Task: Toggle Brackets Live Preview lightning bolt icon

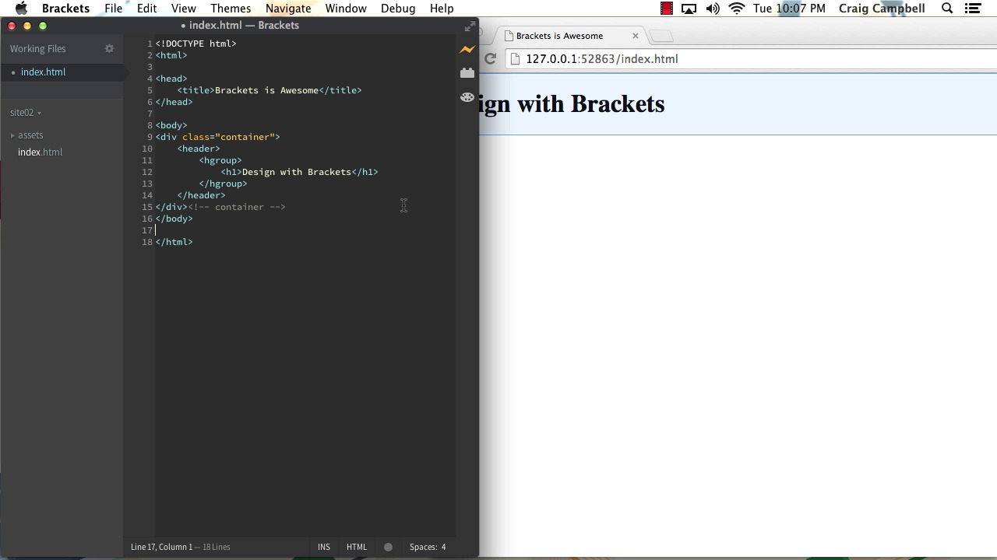Action: pos(467,50)
